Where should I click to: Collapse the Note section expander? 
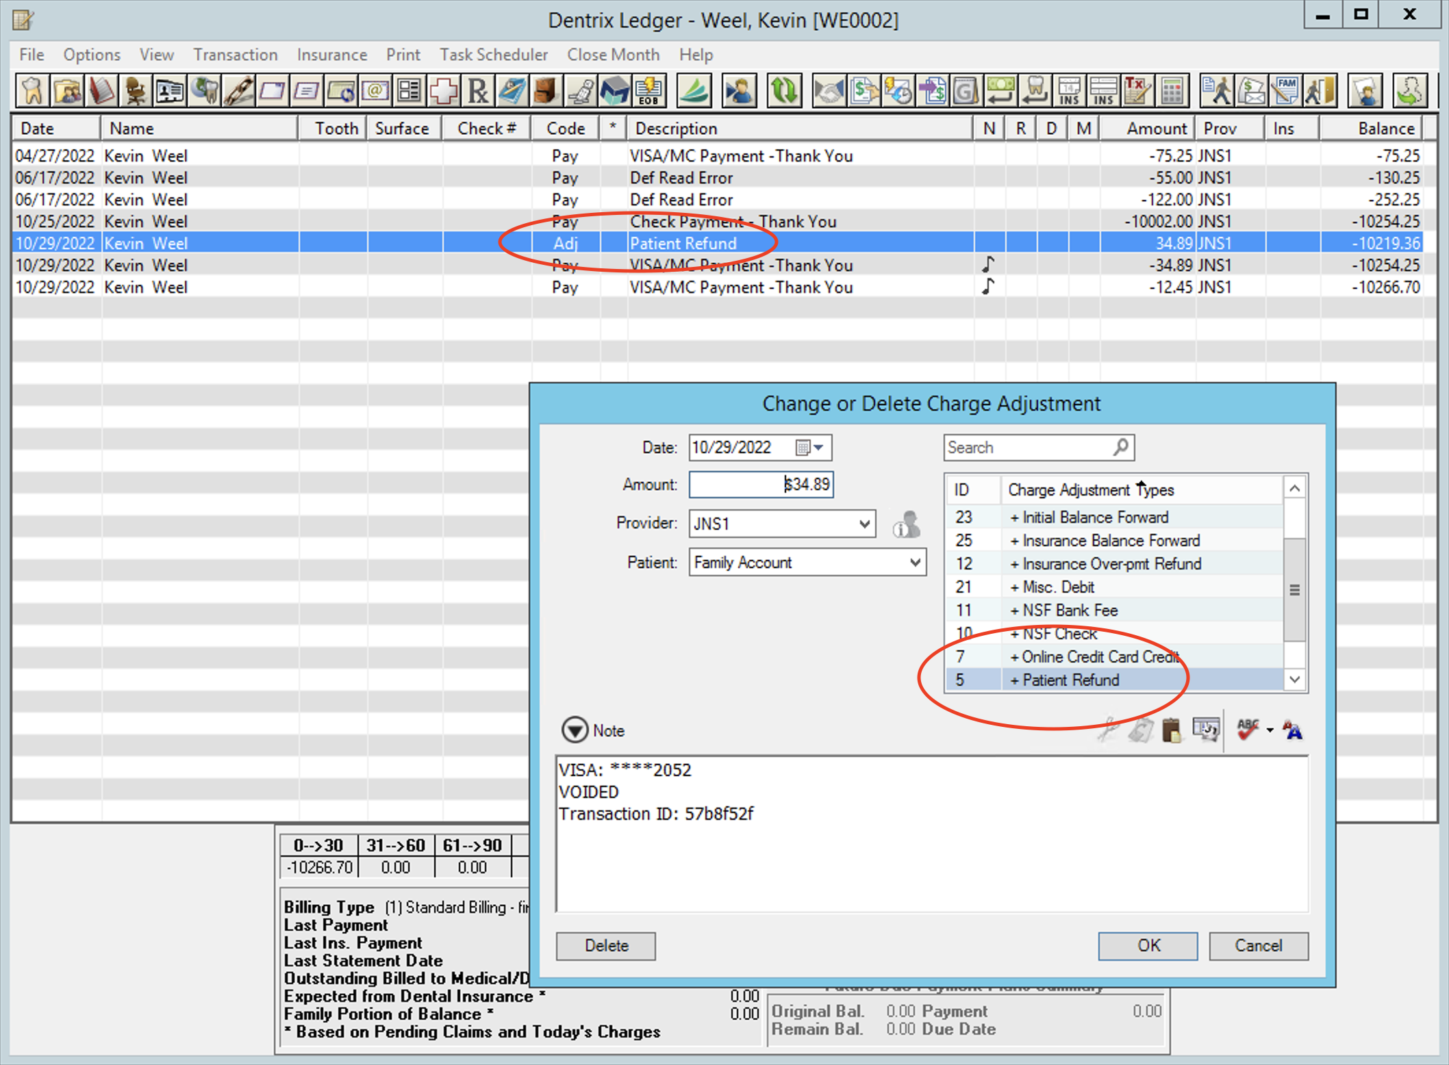(x=575, y=730)
